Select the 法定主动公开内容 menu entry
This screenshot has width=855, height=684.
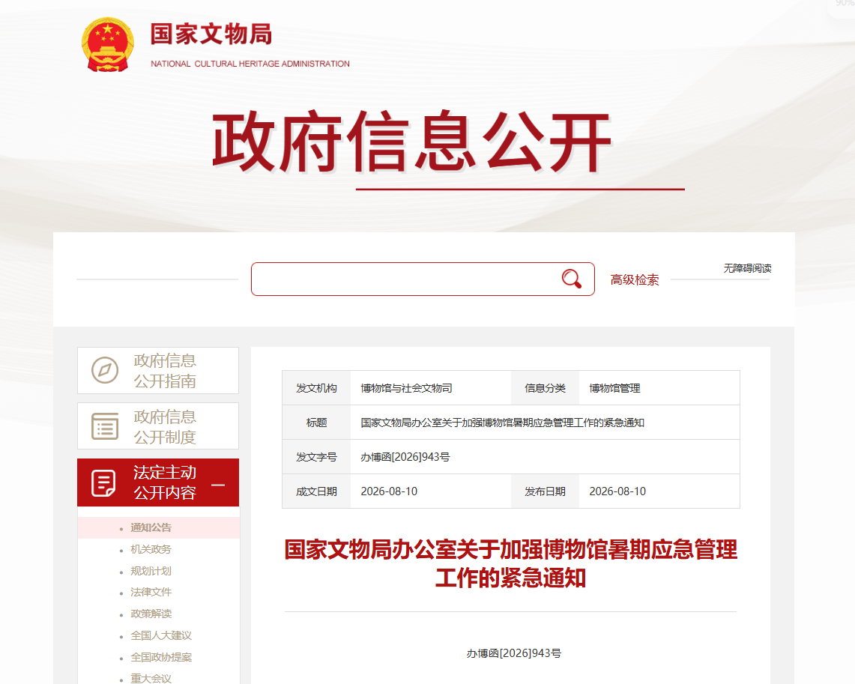pyautogui.click(x=158, y=482)
